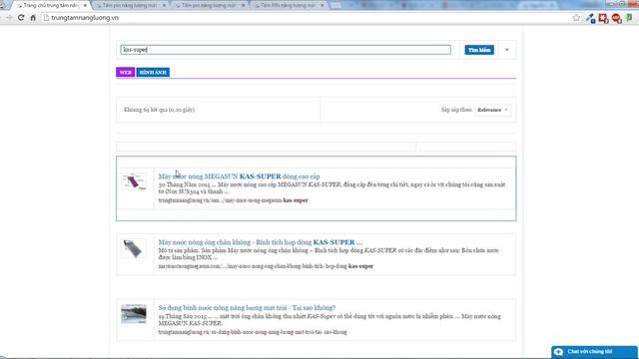Viewport: 639px width, 359px height.
Task: Click the Khoảng 69 kết quả text
Action: 159,110
